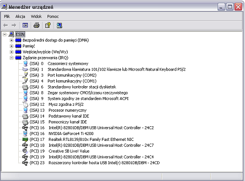Image resolution: width=245 pixels, height=181 pixels.
Task: Select NVIDIA GeForce4 Ti 4200 text
Action: click(x=71, y=134)
